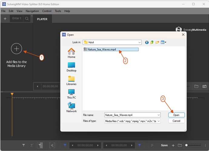Click the add marker funnel icon
The image size is (209, 151).
(24, 145)
